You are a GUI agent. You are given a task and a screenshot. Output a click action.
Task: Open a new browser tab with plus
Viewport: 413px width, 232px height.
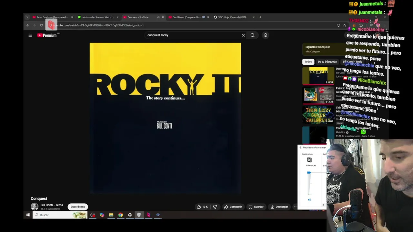coord(260,17)
